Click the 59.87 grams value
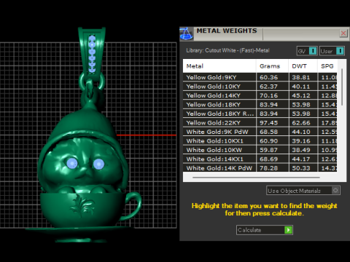This screenshot has height=262, width=350. 268,150
